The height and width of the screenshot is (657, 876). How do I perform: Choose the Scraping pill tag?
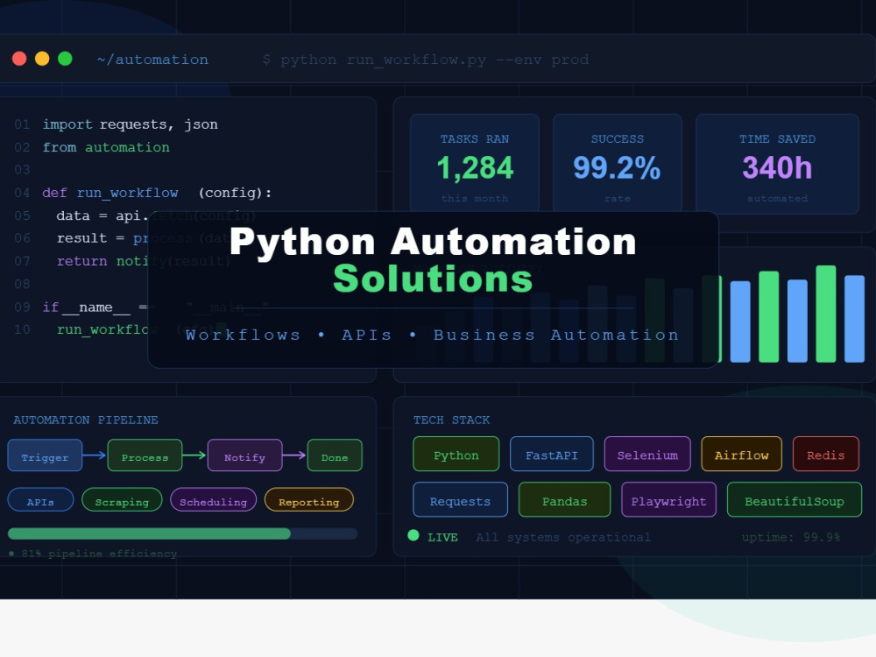click(122, 500)
